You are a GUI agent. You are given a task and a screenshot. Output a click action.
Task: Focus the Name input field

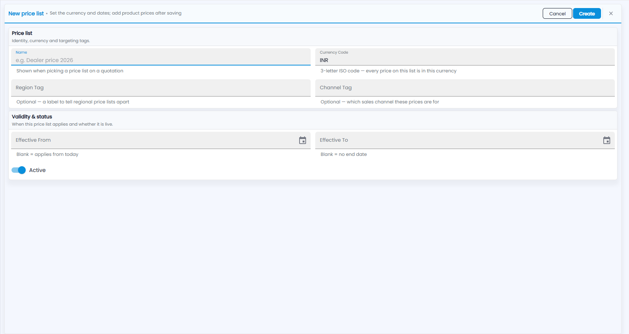(x=161, y=57)
